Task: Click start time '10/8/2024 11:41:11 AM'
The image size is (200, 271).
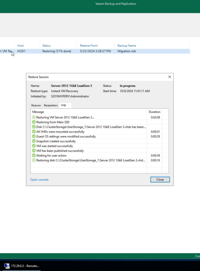Action: [x=135, y=91]
